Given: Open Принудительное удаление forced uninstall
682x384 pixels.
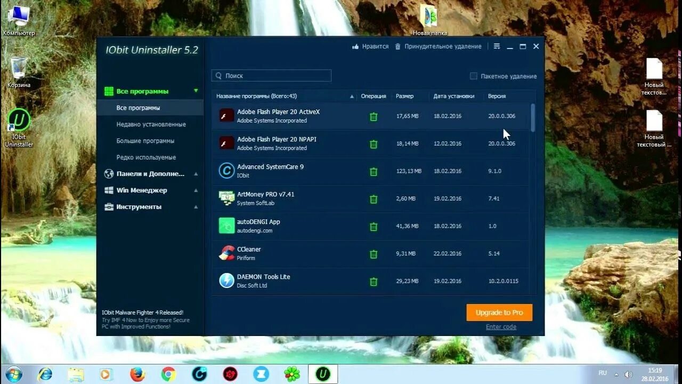Looking at the screenshot, I should point(438,46).
